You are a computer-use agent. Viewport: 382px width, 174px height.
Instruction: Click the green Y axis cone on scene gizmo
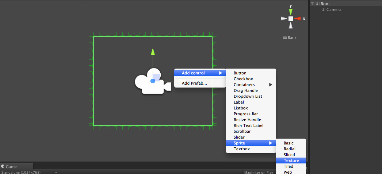coord(290,11)
